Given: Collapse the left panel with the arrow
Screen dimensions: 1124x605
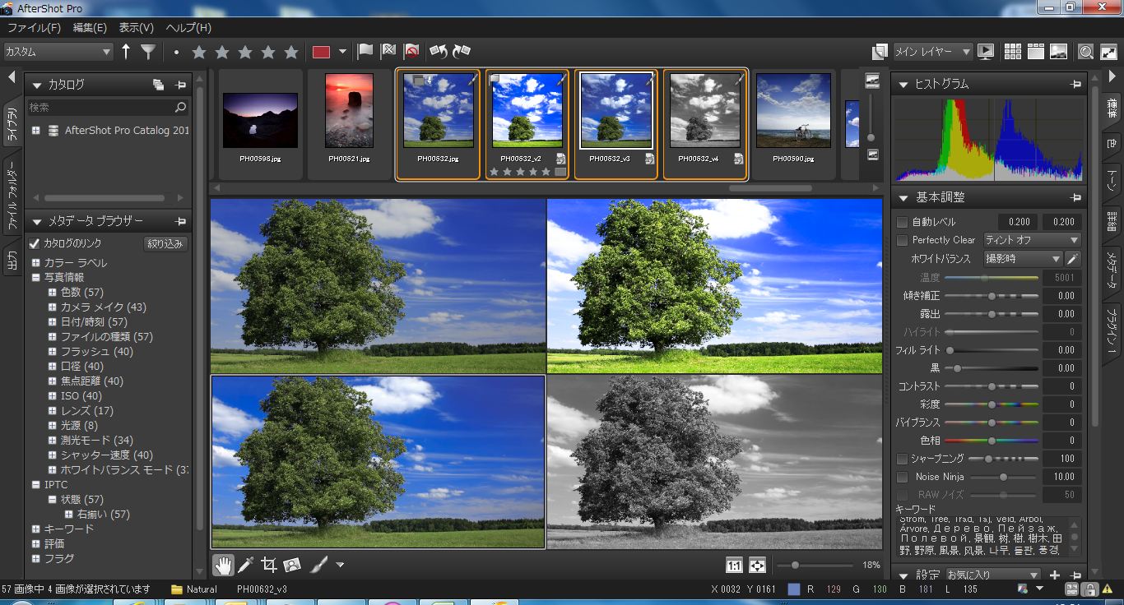Looking at the screenshot, I should pyautogui.click(x=12, y=77).
